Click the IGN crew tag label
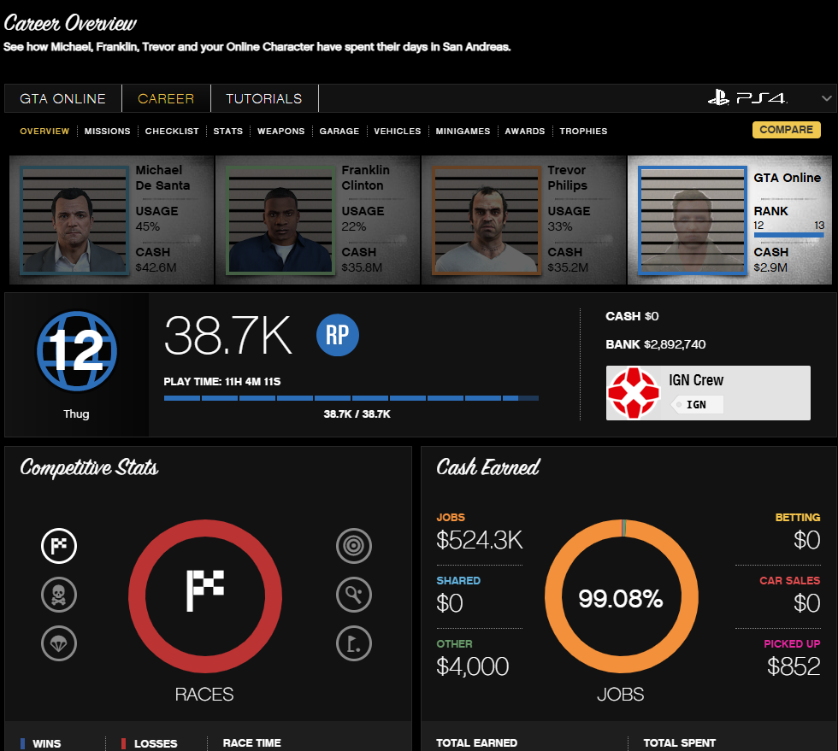Image resolution: width=838 pixels, height=751 pixels. click(697, 404)
